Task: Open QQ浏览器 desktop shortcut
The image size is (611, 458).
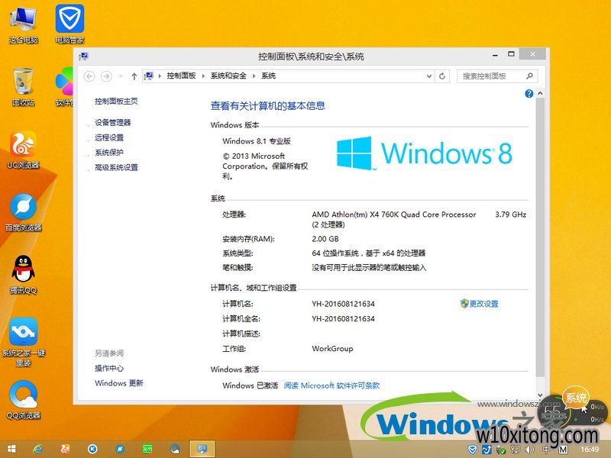Action: point(23,398)
